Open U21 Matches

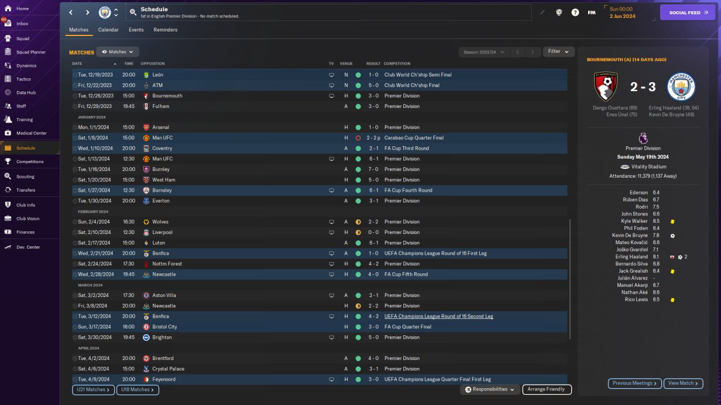click(x=94, y=390)
